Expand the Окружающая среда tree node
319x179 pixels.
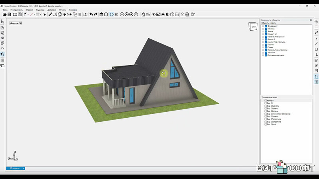263,55
